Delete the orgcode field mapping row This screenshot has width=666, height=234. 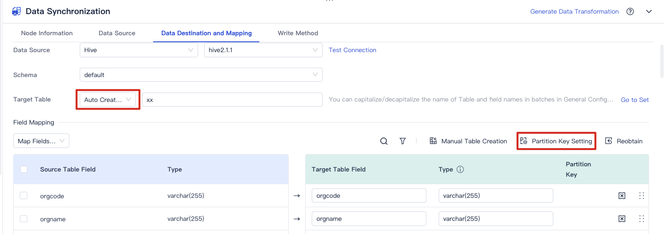click(622, 196)
